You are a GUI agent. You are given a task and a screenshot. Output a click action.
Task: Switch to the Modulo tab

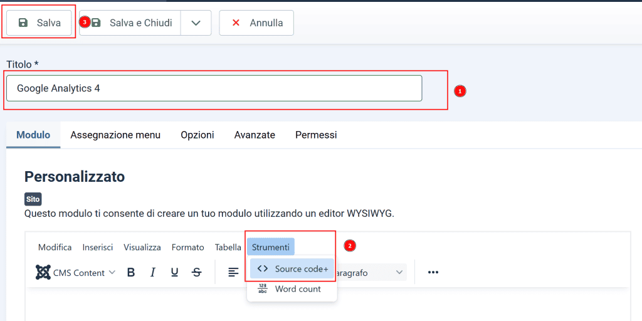[x=33, y=135]
